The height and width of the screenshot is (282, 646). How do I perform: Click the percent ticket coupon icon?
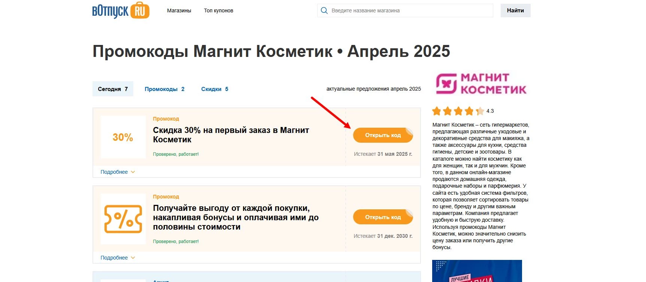tap(123, 219)
